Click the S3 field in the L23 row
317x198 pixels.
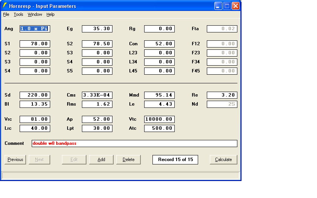click(x=97, y=53)
